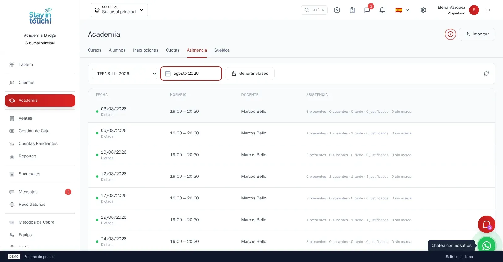Go to Clientes in sidebar

coord(40,83)
